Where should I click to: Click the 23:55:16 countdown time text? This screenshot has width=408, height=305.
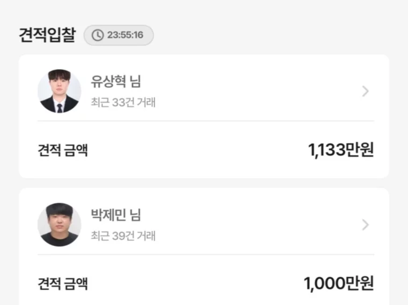coord(125,35)
